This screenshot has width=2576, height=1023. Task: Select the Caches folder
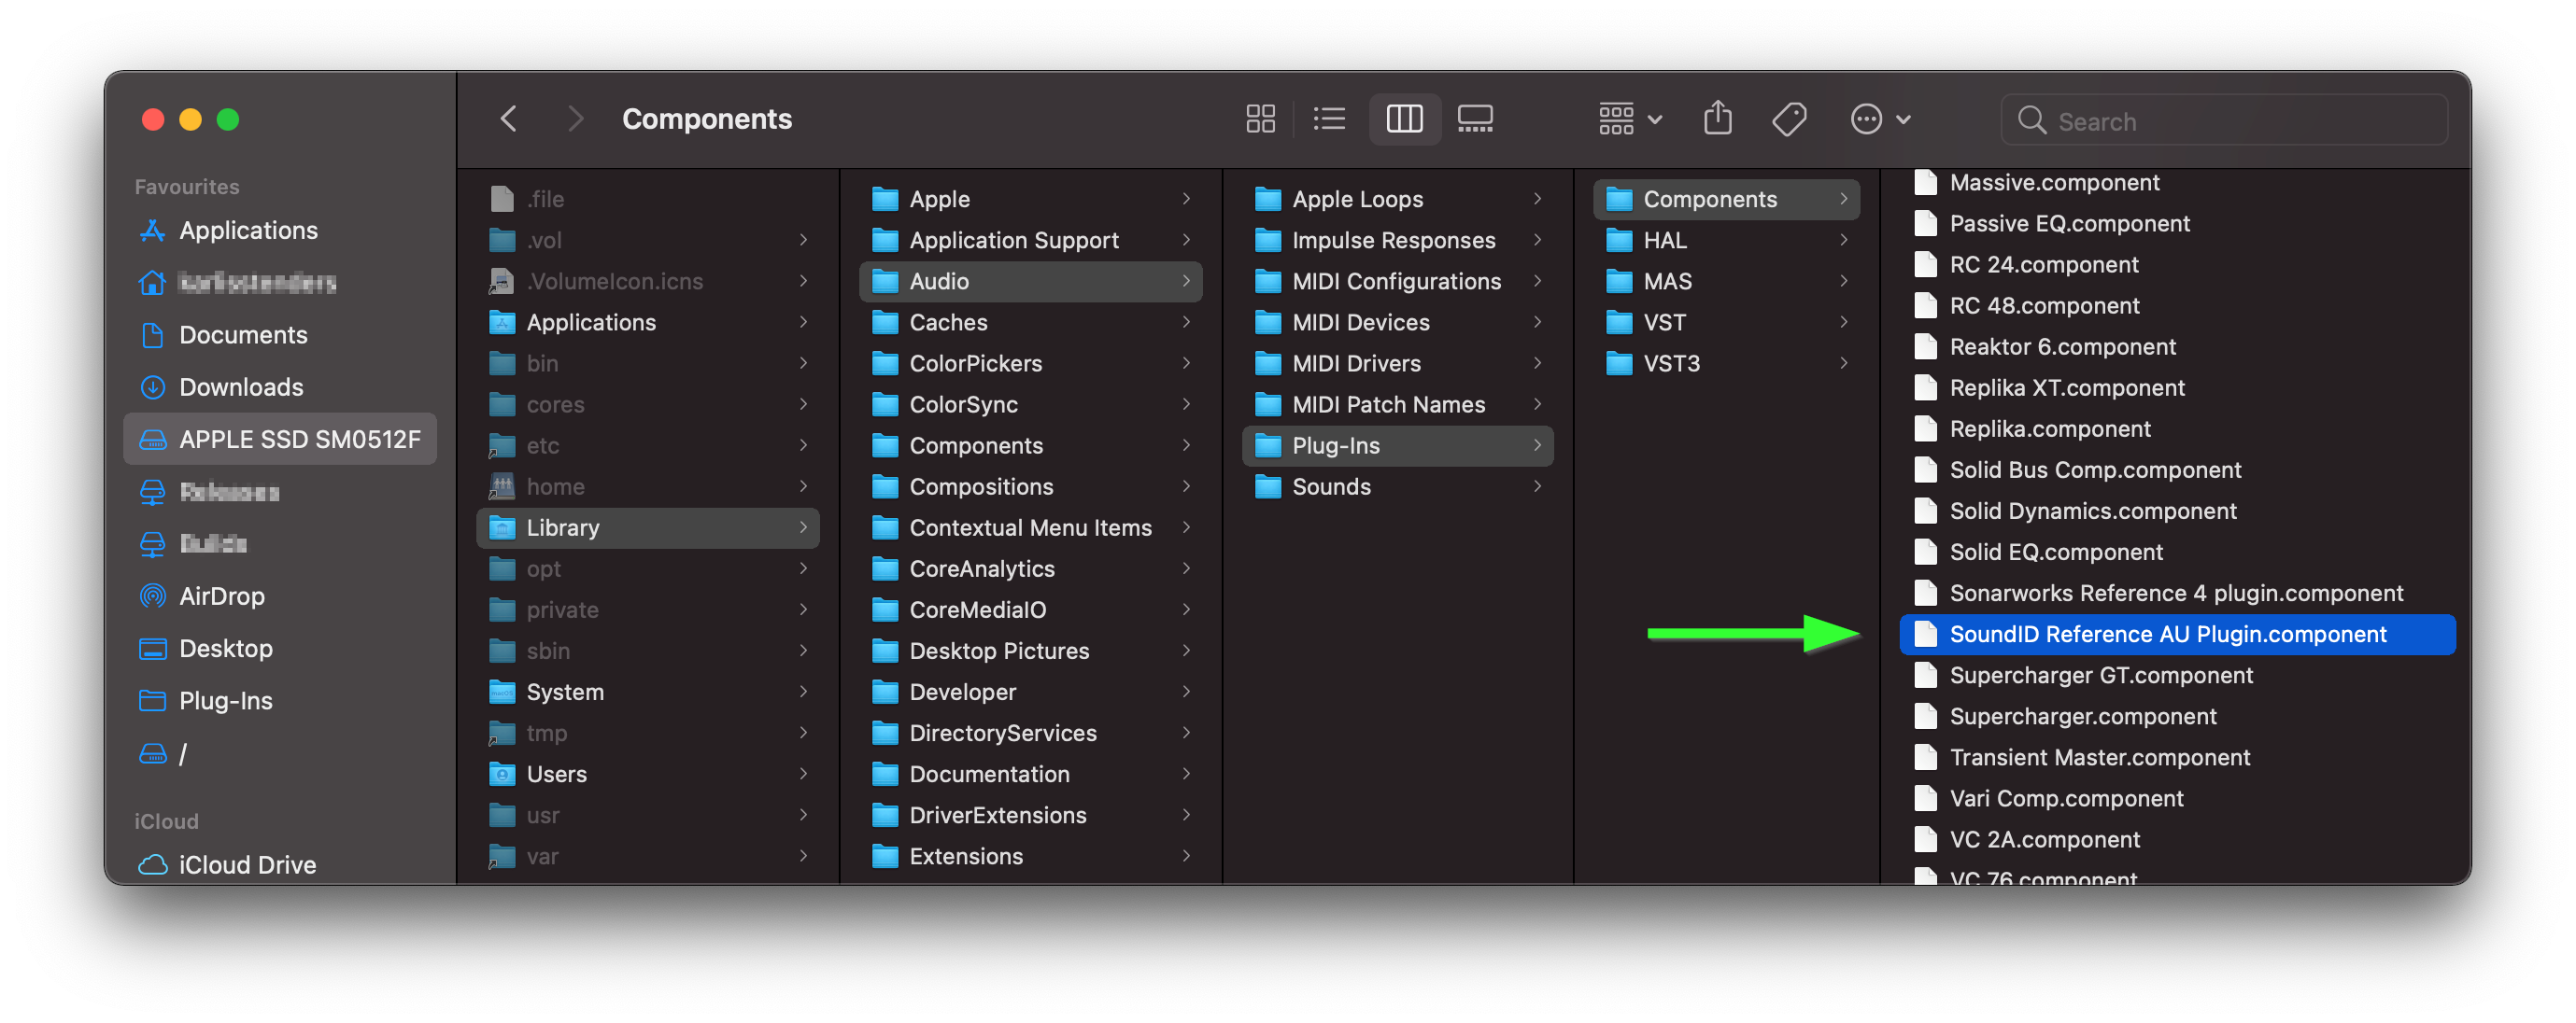point(1030,322)
